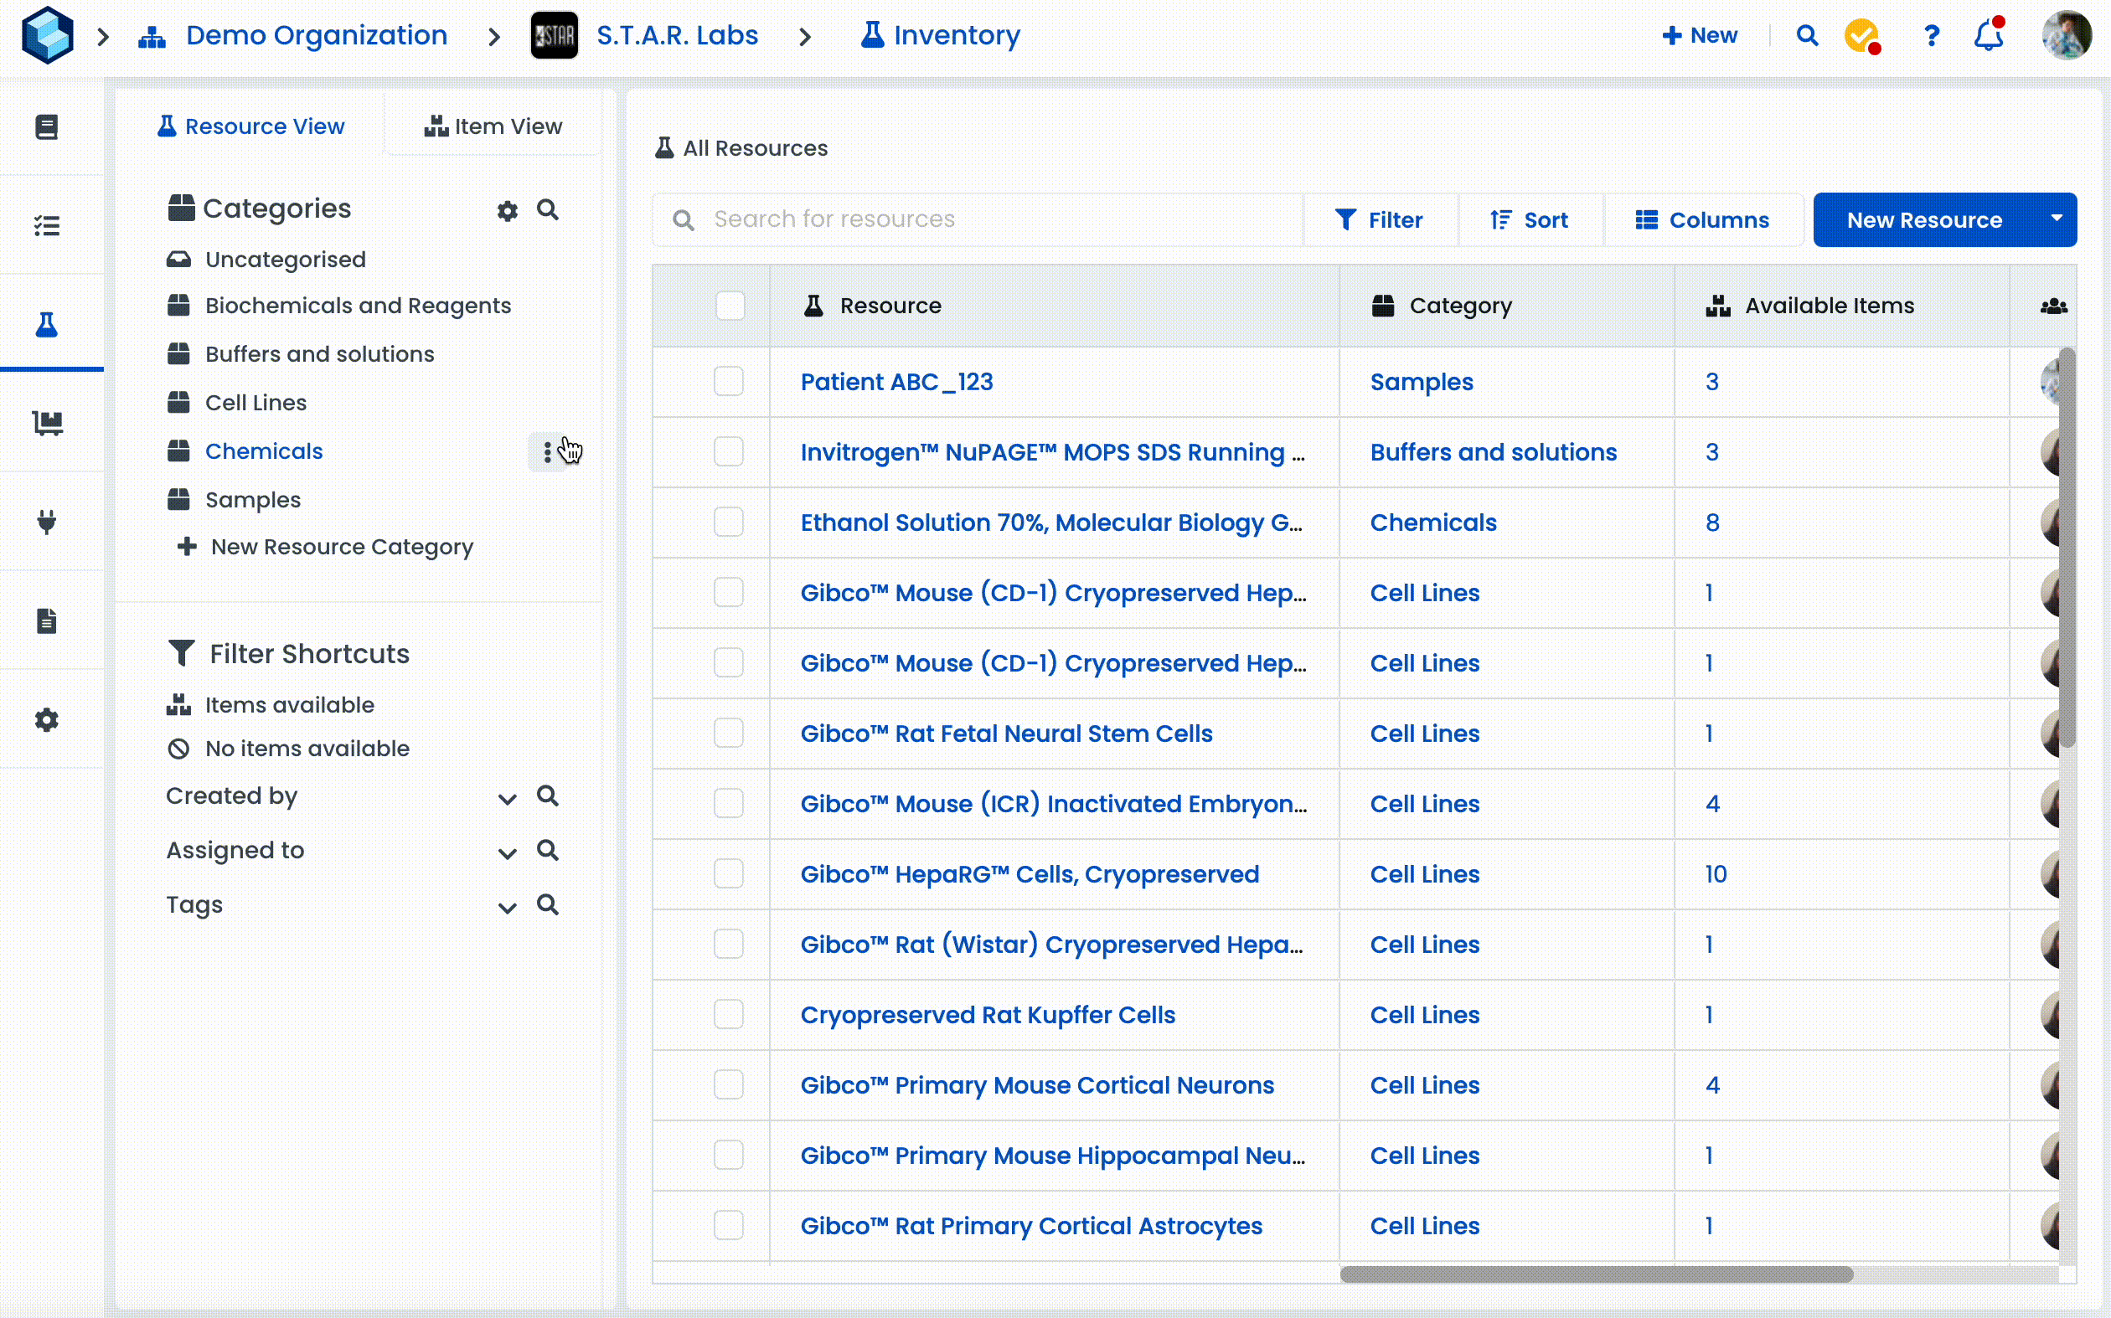Tick the checkbox for Patient ABC_123
Viewport: 2111px width, 1318px height.
[x=728, y=382]
